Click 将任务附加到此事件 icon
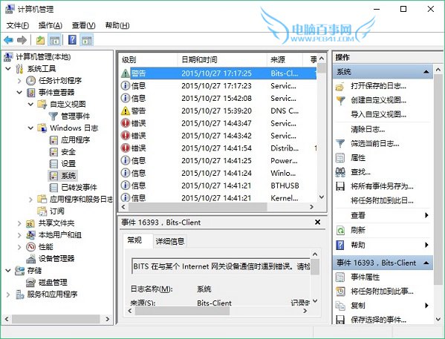The height and width of the screenshot is (339, 445). (340, 291)
